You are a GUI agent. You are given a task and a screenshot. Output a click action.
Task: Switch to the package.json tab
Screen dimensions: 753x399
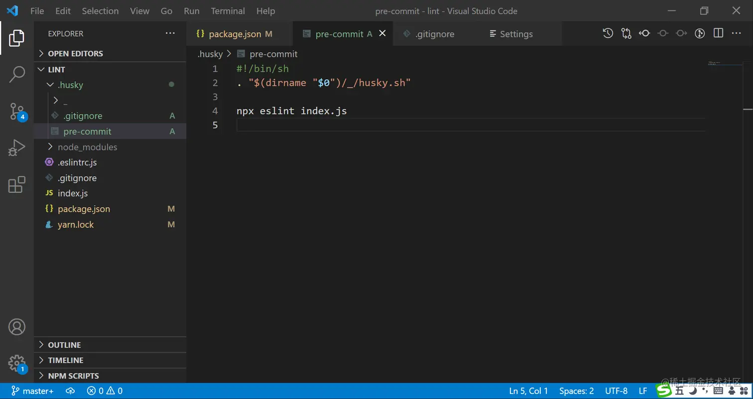point(240,34)
